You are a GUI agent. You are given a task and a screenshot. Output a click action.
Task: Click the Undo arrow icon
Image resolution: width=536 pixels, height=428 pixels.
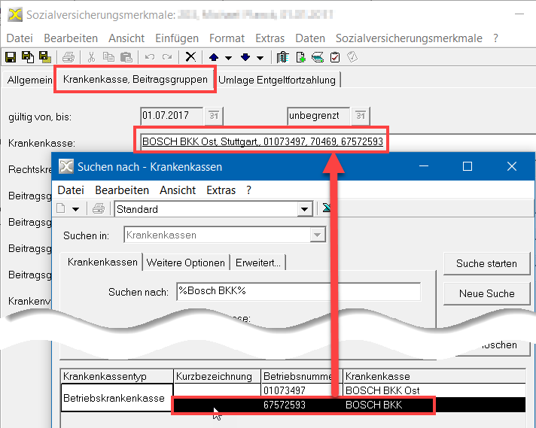click(149, 57)
